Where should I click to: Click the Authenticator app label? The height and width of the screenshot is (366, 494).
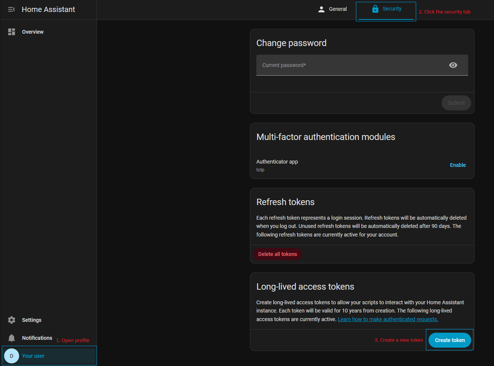click(x=277, y=162)
